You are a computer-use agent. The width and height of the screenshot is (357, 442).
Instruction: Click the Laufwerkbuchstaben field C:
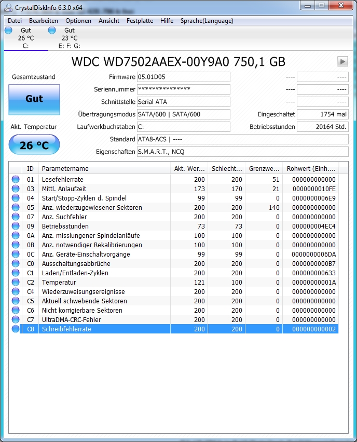tap(183, 127)
